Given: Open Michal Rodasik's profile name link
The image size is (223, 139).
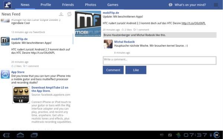Looking at the screenshot, I should [125, 42].
